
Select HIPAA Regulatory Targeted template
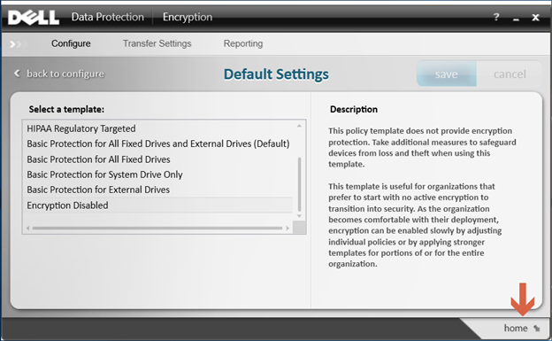click(157, 128)
